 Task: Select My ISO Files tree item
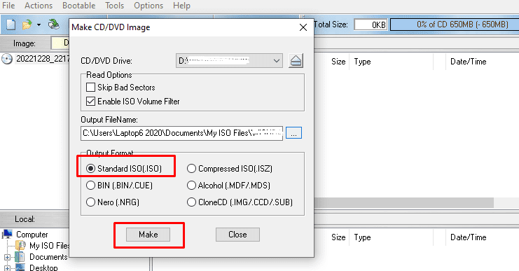coord(49,246)
